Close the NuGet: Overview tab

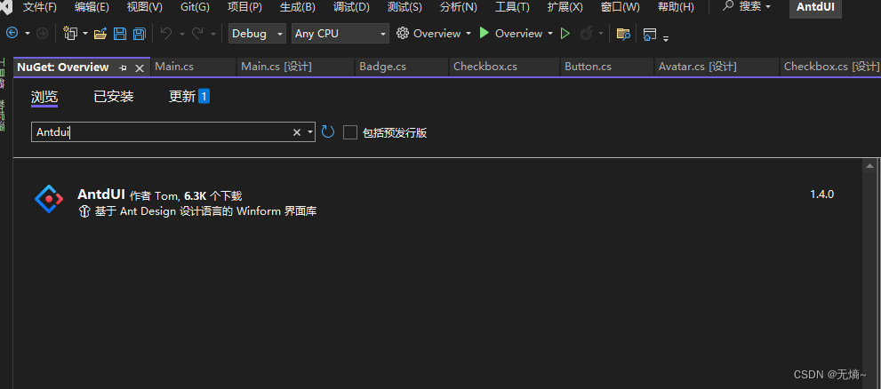point(140,67)
